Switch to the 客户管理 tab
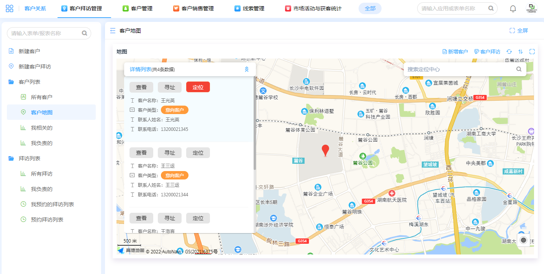The width and height of the screenshot is (544, 274). click(x=138, y=8)
